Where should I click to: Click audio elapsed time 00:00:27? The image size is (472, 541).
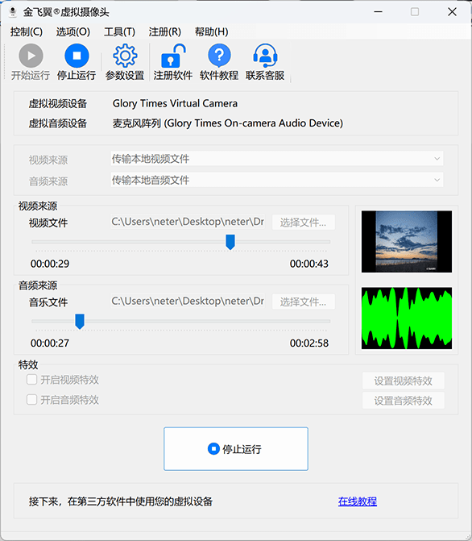coord(50,343)
